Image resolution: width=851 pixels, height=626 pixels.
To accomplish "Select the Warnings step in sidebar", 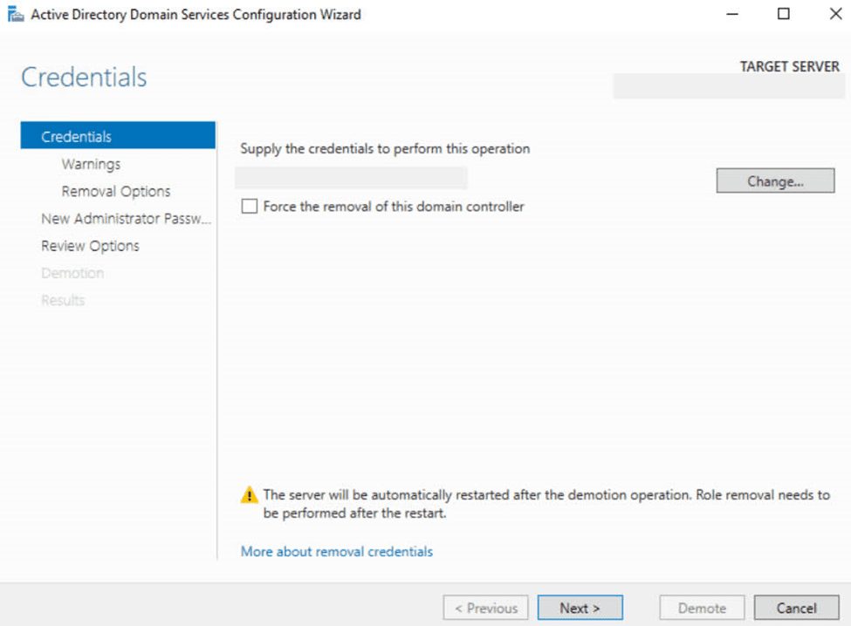I will coord(91,164).
